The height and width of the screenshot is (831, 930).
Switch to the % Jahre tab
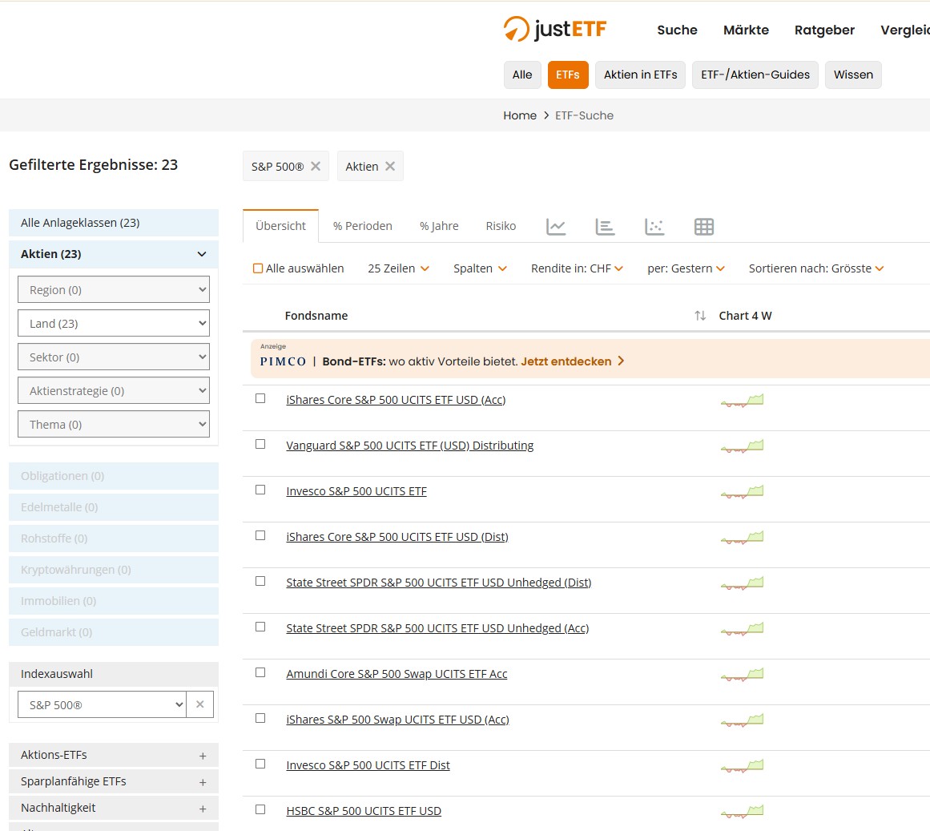coord(439,226)
